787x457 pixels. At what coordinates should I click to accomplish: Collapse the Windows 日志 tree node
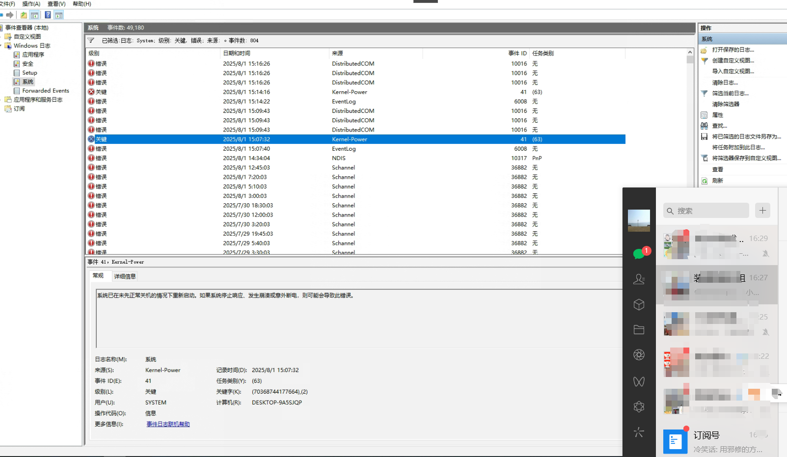[1, 46]
